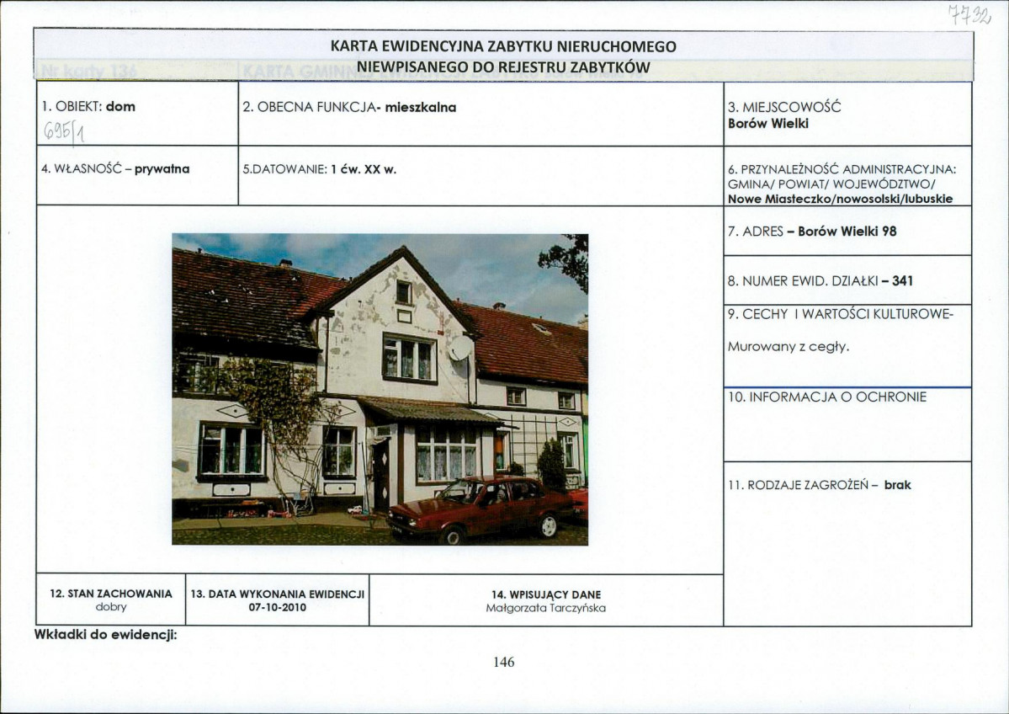Click the name 'Małgorzata Tarczyńska'

click(545, 608)
